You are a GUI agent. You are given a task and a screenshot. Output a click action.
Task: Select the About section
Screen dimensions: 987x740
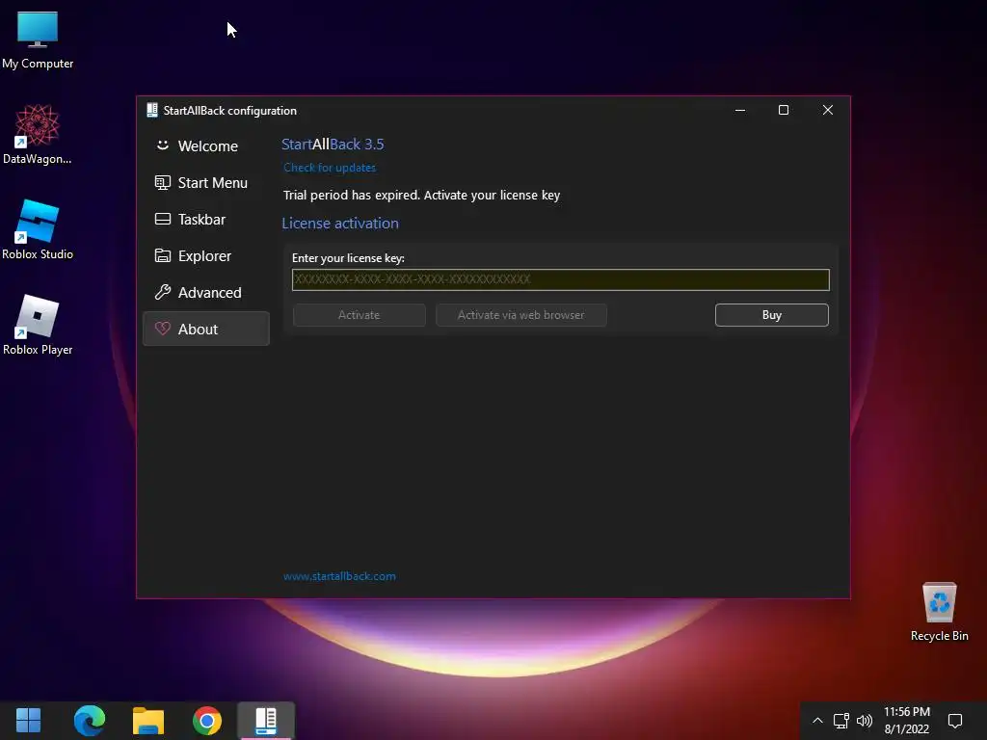tap(206, 329)
